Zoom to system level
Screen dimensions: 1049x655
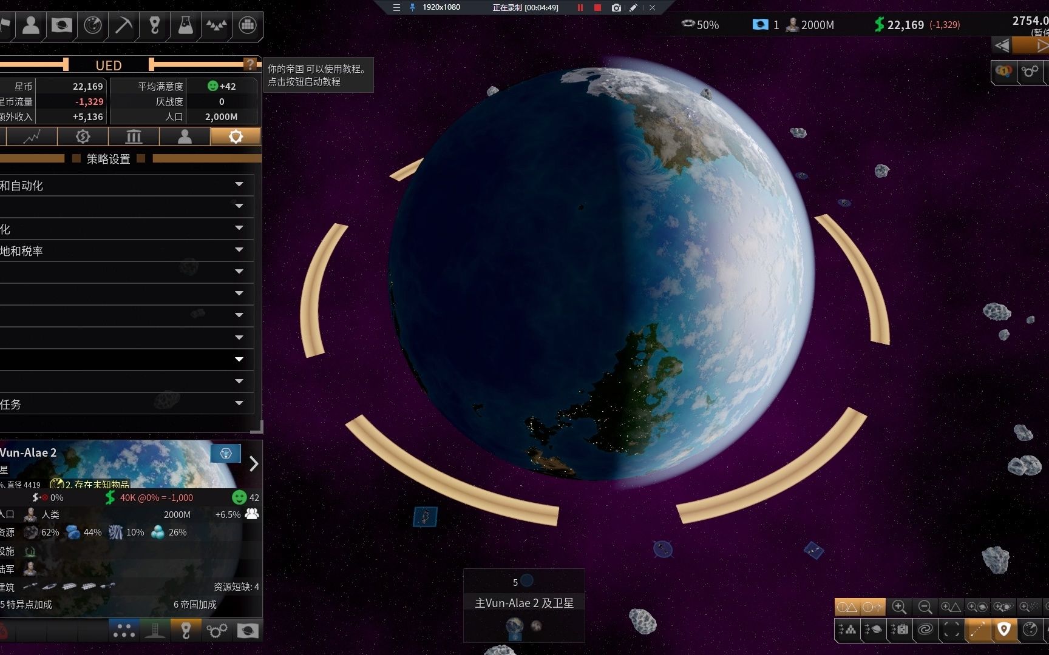[x=1003, y=607]
